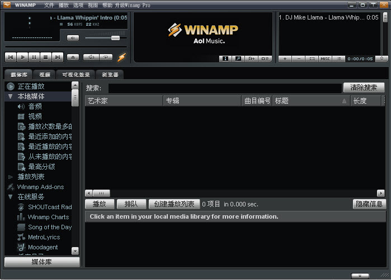Viewport: 391px width, 280px height.
Task: Toggle repeat mode
Action: click(106, 57)
